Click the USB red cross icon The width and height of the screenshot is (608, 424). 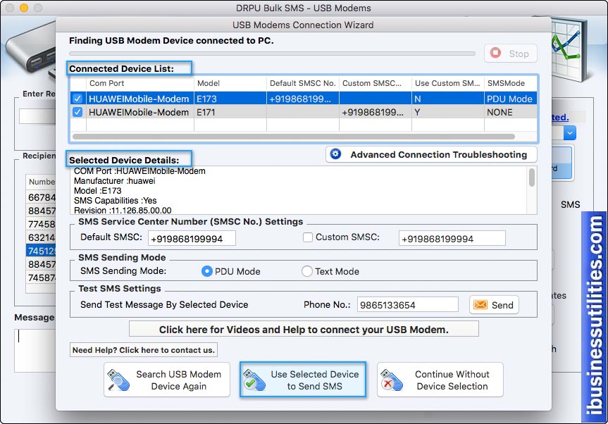tap(391, 380)
